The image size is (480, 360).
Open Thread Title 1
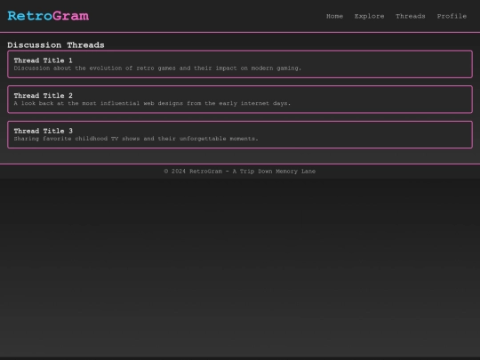44,60
